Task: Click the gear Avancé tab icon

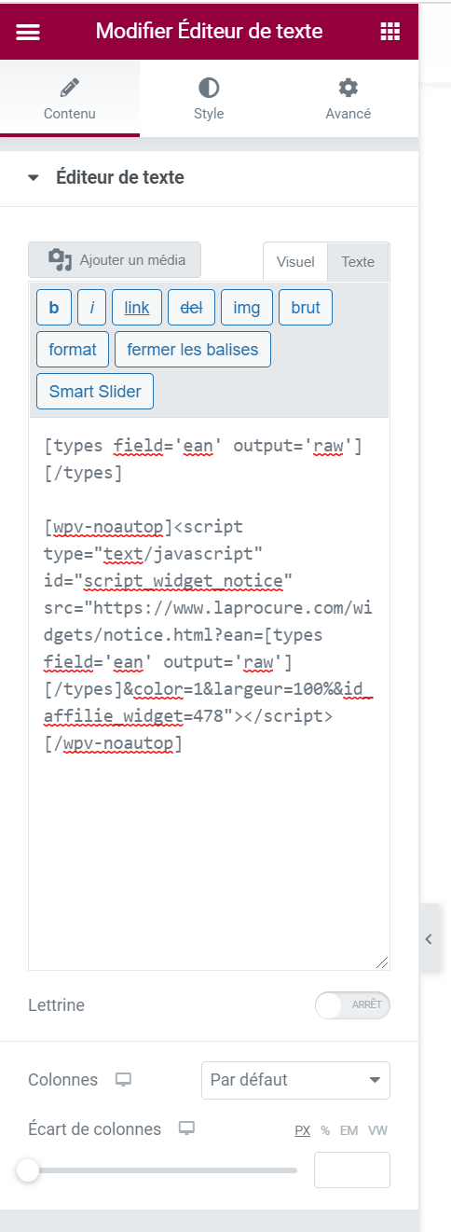Action: coord(348,89)
